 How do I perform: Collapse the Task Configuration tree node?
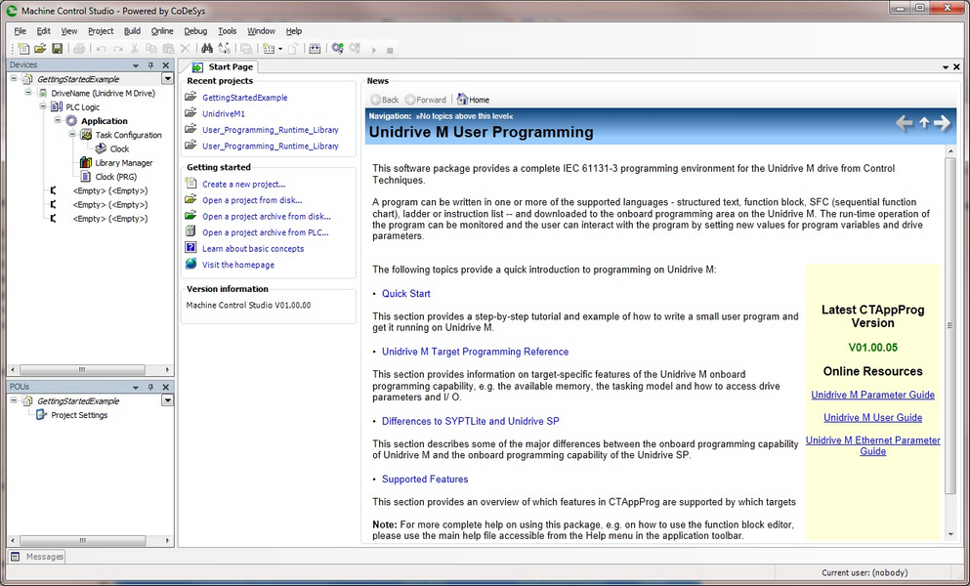[x=72, y=134]
